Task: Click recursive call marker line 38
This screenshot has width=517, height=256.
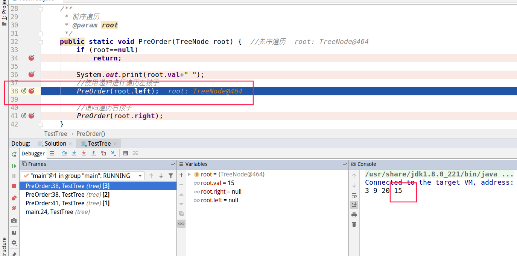Action: pos(24,91)
